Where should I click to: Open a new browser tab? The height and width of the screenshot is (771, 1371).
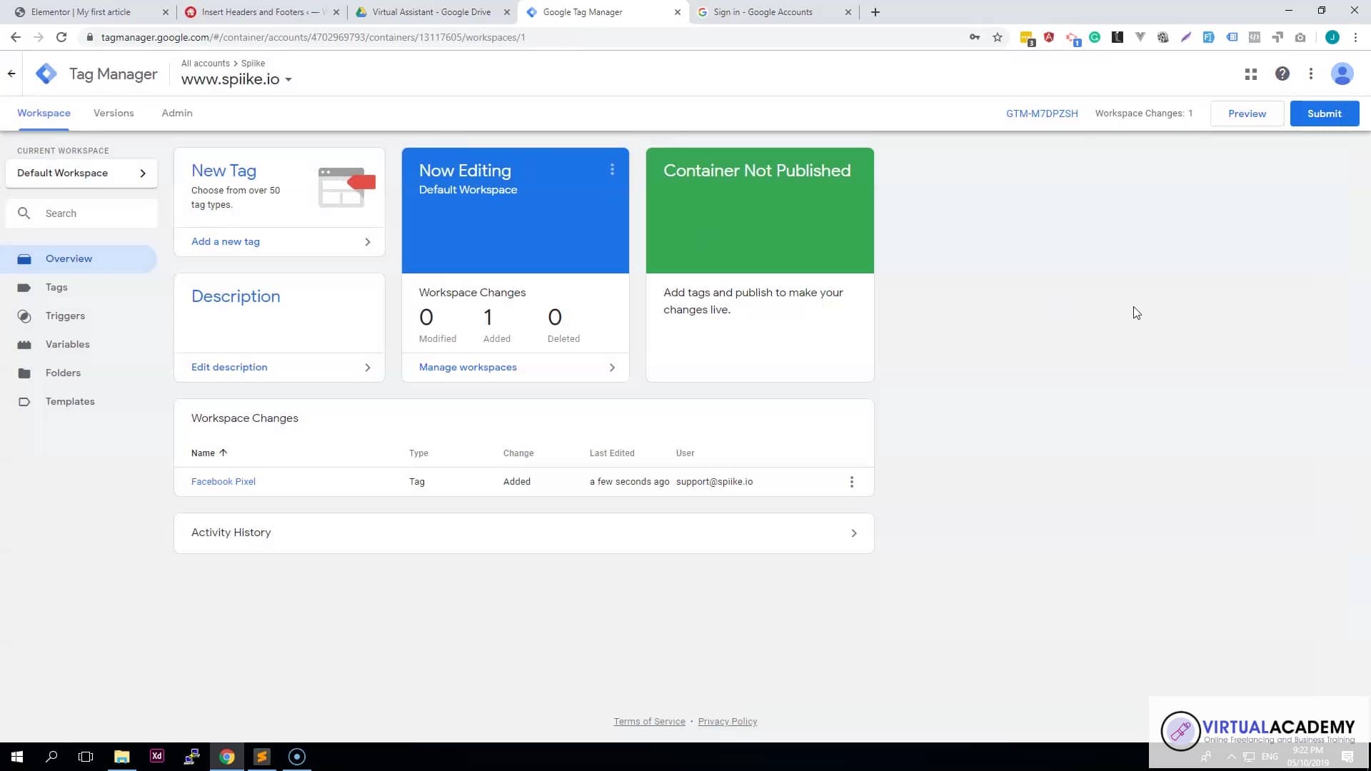click(875, 12)
